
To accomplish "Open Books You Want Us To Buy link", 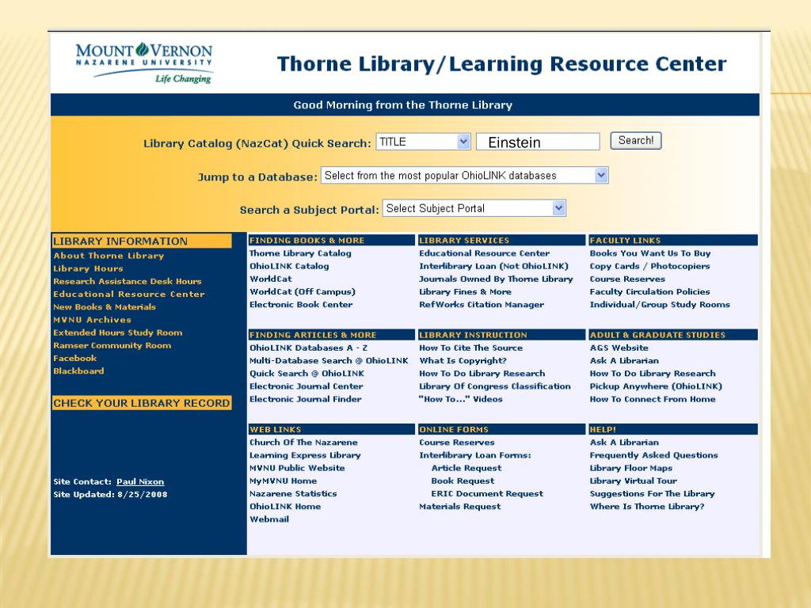I will pos(650,253).
